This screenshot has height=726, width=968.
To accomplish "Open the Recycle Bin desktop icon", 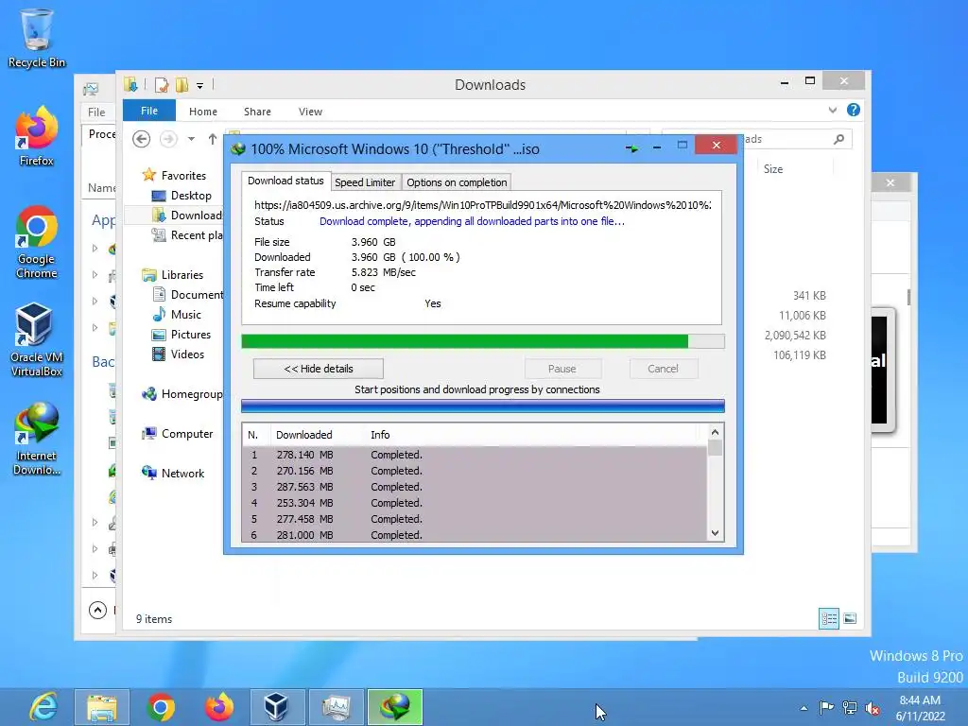I will (x=37, y=38).
